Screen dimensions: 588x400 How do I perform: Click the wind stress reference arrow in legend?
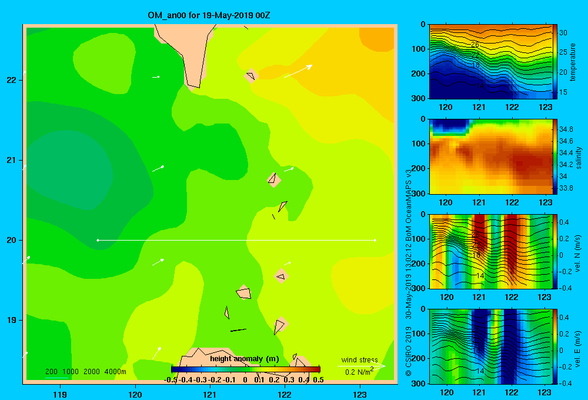point(362,366)
